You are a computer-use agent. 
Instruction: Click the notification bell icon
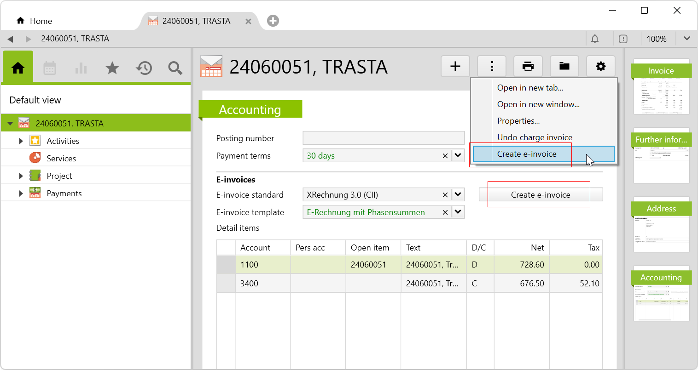(595, 39)
